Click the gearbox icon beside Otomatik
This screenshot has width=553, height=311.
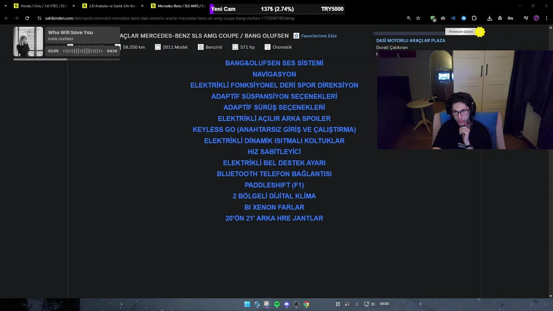pyautogui.click(x=267, y=47)
